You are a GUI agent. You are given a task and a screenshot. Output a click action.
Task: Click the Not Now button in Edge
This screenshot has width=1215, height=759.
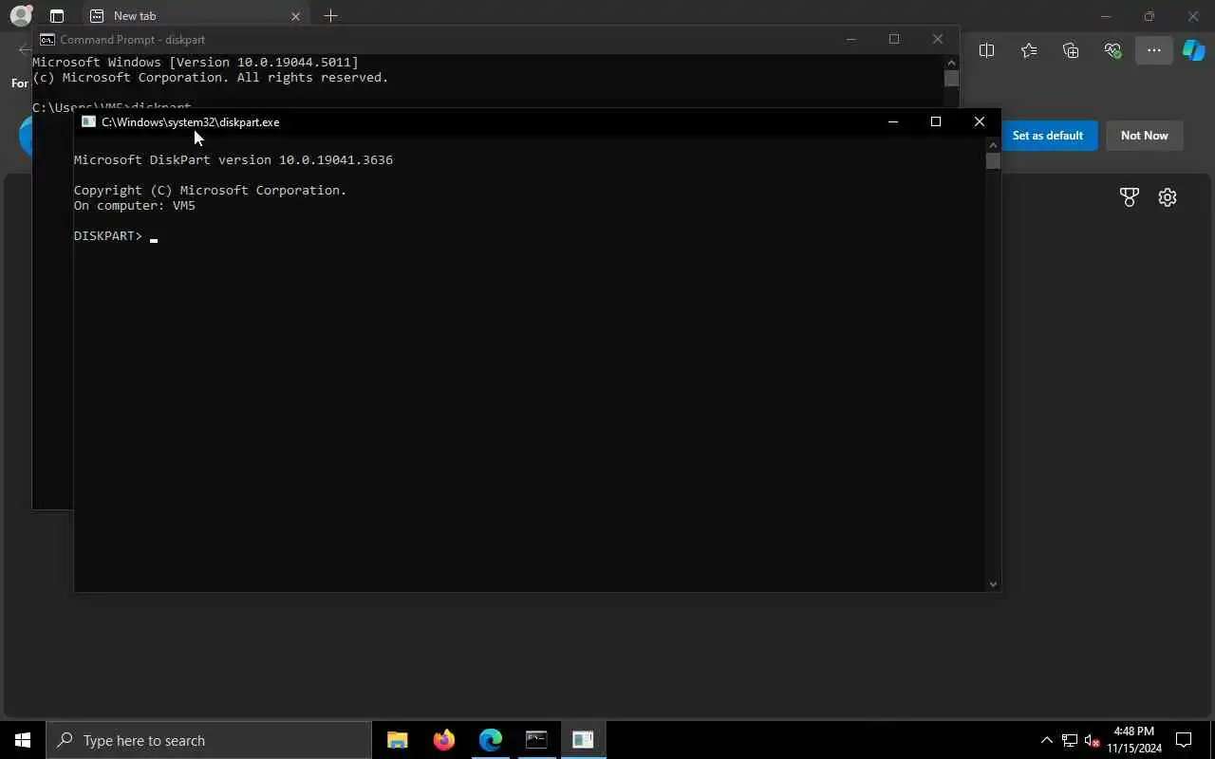pos(1144,136)
